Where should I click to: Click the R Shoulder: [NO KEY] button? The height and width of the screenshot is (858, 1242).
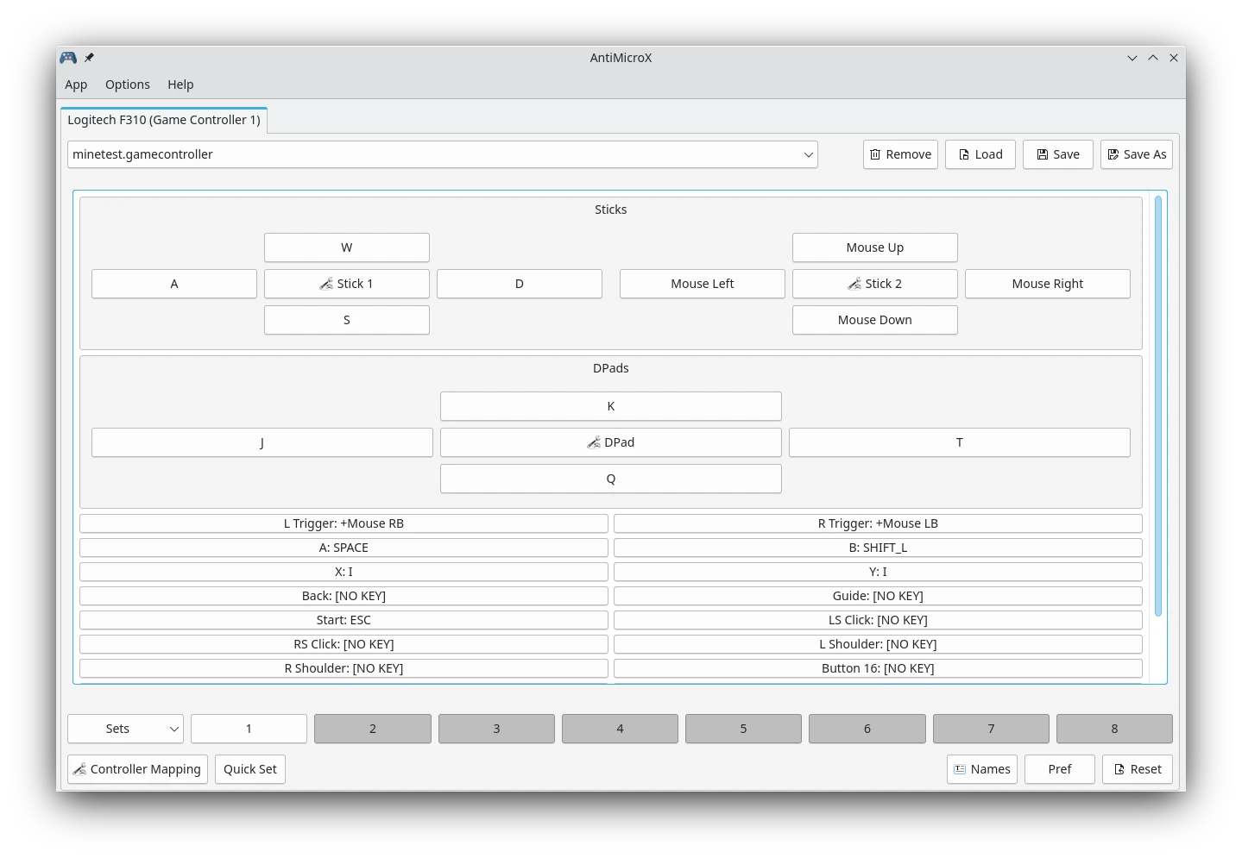(344, 668)
